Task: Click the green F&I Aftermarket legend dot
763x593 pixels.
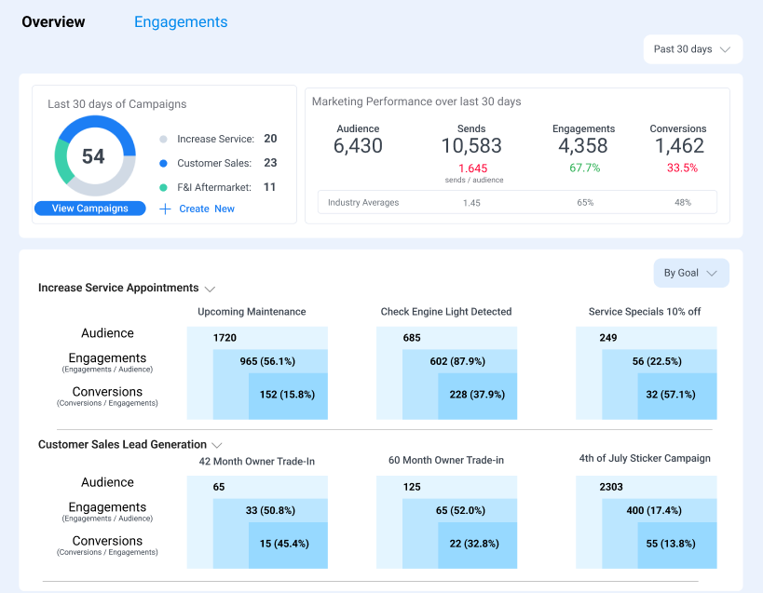Action: [x=164, y=188]
